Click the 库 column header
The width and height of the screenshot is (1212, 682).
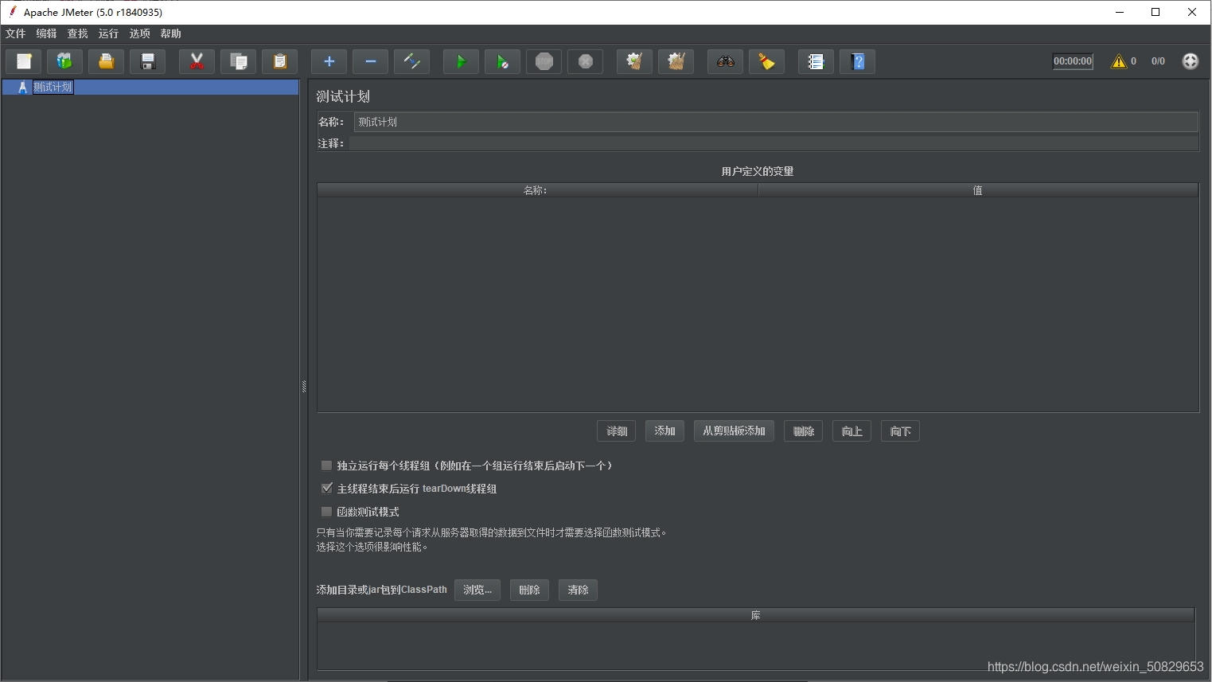tap(756, 615)
